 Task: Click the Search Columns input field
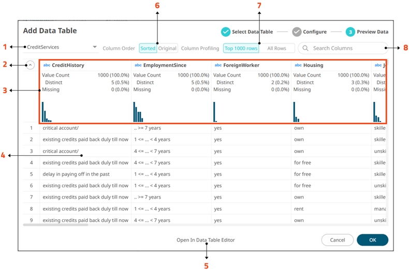click(x=347, y=48)
